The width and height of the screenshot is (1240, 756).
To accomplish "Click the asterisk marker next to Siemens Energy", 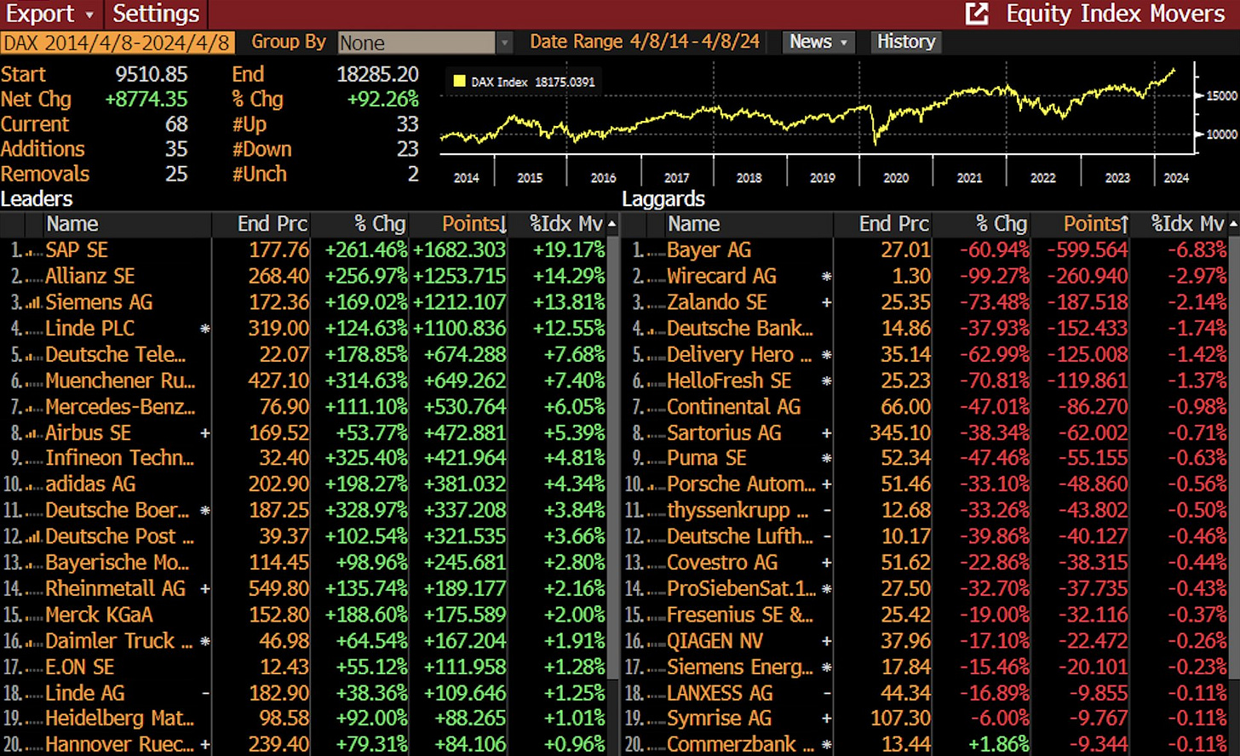I will click(x=826, y=667).
